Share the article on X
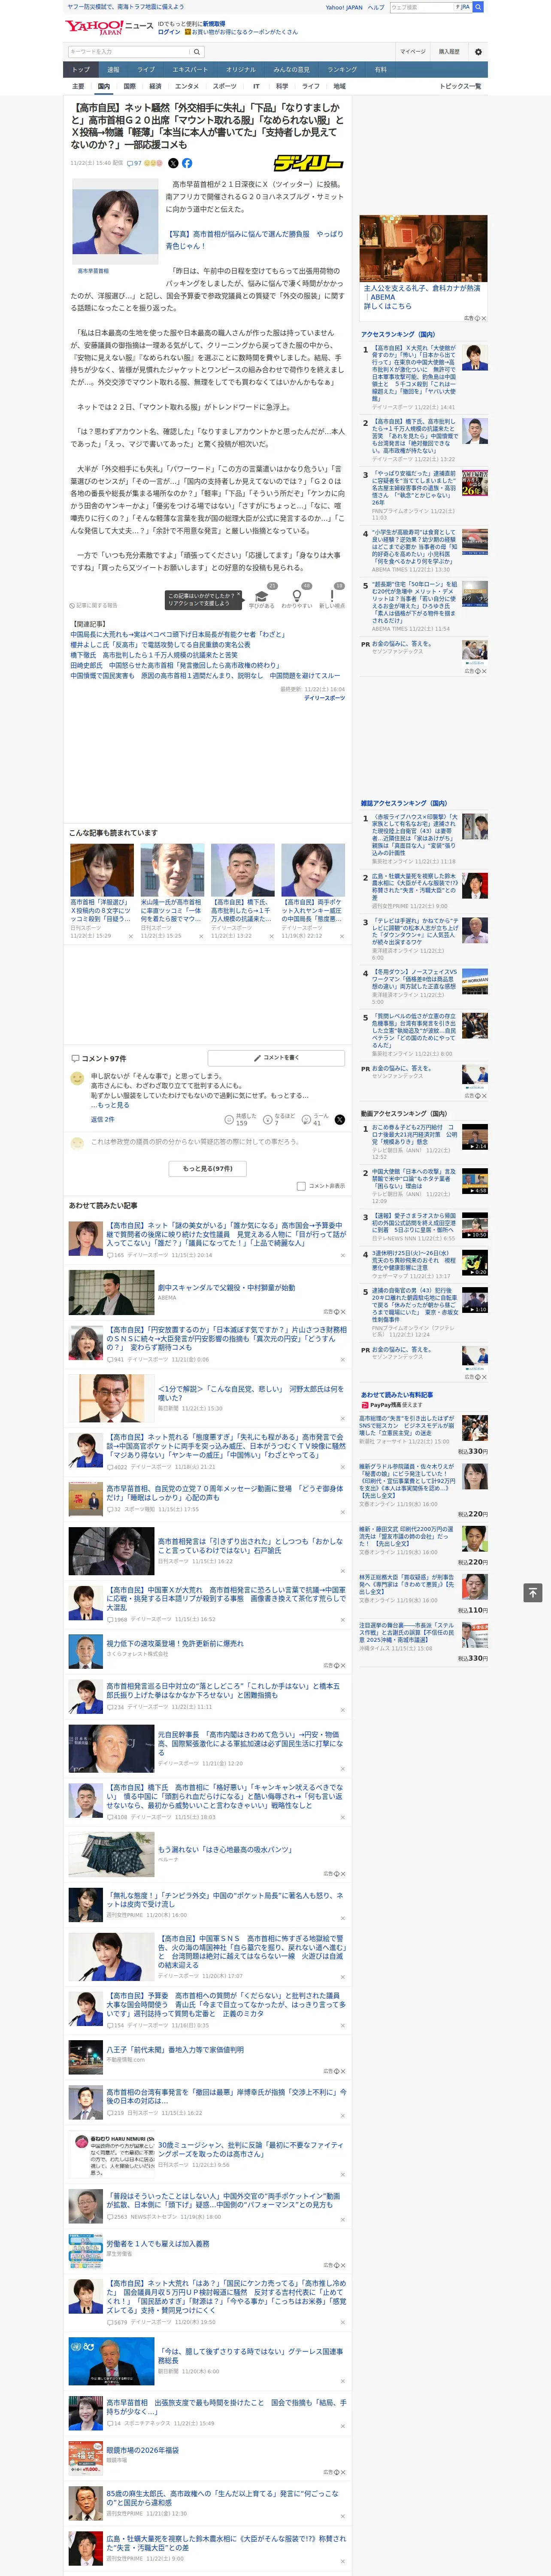The width and height of the screenshot is (551, 2576). coord(173,163)
